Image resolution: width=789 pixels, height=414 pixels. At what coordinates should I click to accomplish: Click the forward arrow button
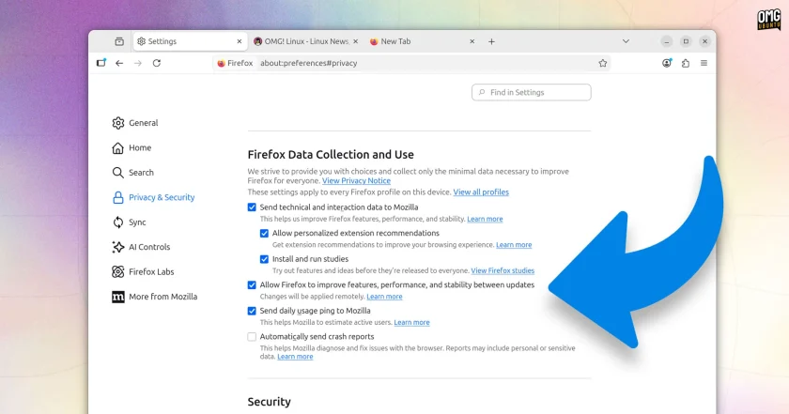coord(138,63)
